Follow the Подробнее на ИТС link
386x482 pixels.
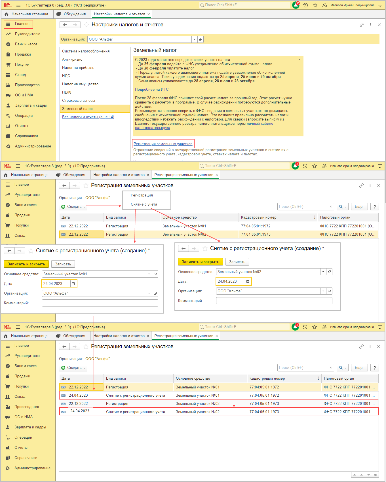(x=152, y=90)
